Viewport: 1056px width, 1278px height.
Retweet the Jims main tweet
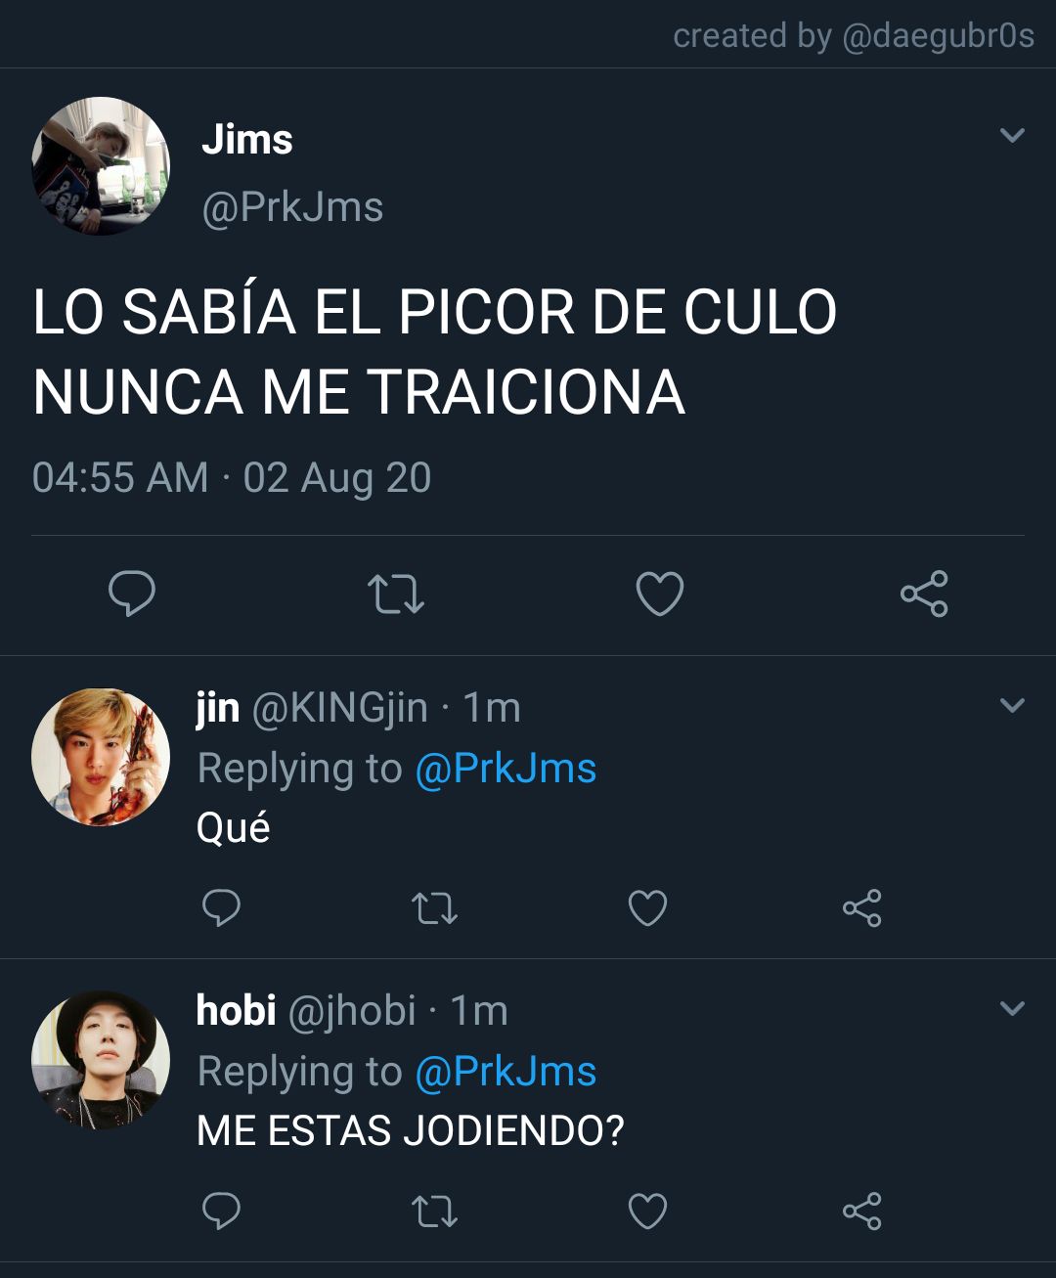click(395, 594)
